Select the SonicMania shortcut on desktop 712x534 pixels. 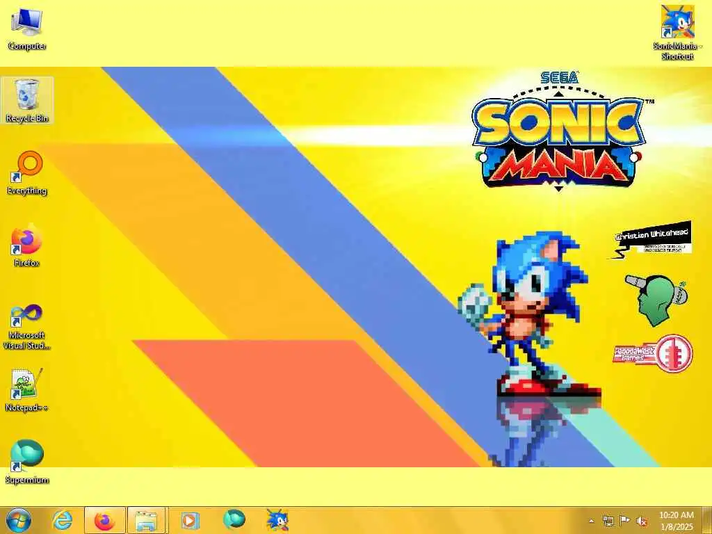tap(677, 33)
